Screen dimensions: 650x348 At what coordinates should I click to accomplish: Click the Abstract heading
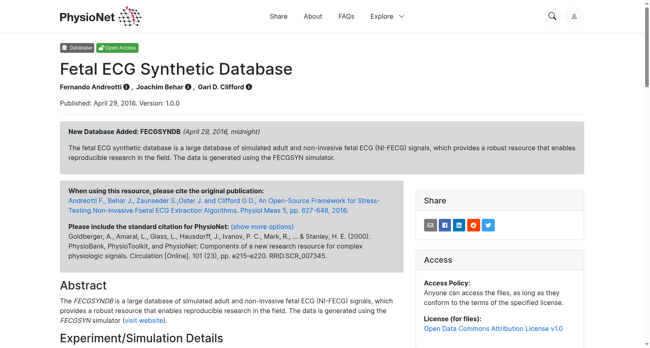point(83,285)
